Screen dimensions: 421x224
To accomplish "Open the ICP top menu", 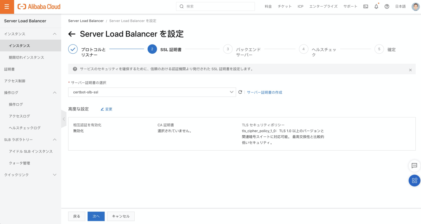I will 300,6.
